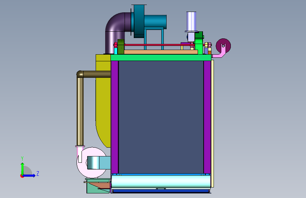Pick the silver exhaust cylinder on top
This screenshot has width=306, height=198.
point(191,21)
